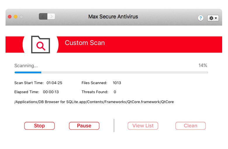Click the forward navigation arrow
The image size is (228, 149).
51,16
